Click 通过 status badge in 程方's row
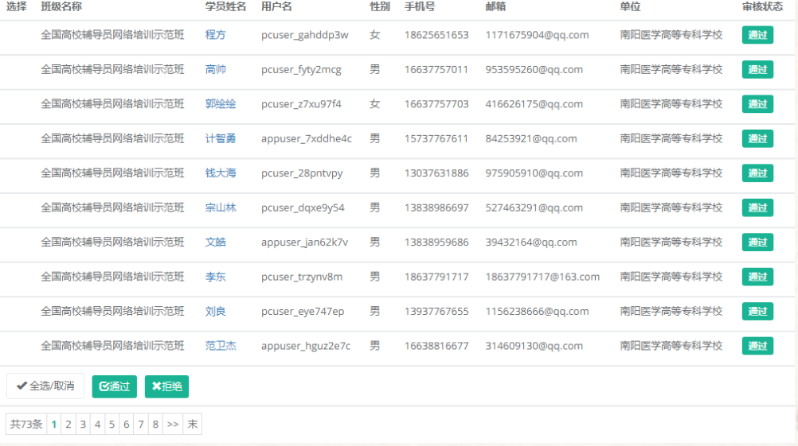Image resolution: width=798 pixels, height=446 pixels. (x=757, y=35)
